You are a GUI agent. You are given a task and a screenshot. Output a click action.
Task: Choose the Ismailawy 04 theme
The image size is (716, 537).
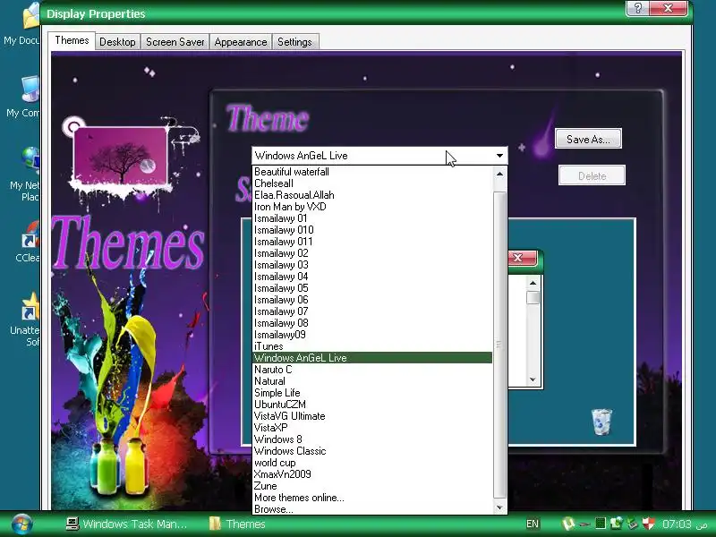pos(372,277)
